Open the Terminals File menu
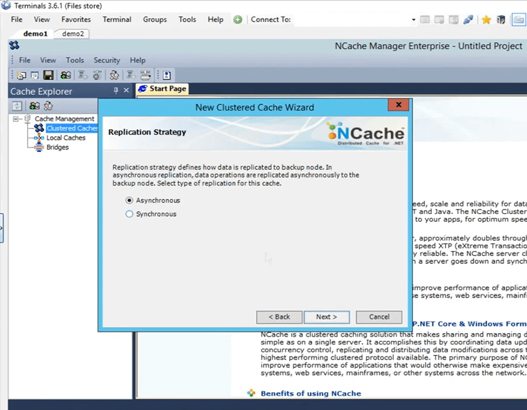The image size is (527, 410). 16,19
